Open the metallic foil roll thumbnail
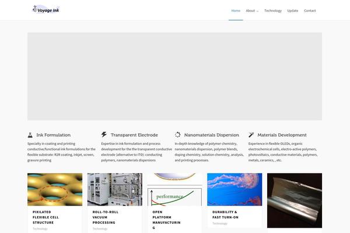This screenshot has width=350, height=233. click(295, 200)
